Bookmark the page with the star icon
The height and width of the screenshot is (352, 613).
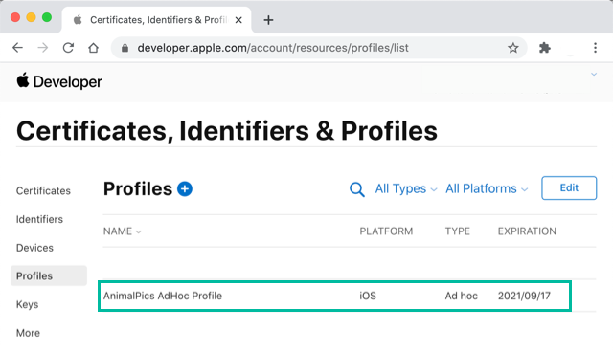point(513,48)
